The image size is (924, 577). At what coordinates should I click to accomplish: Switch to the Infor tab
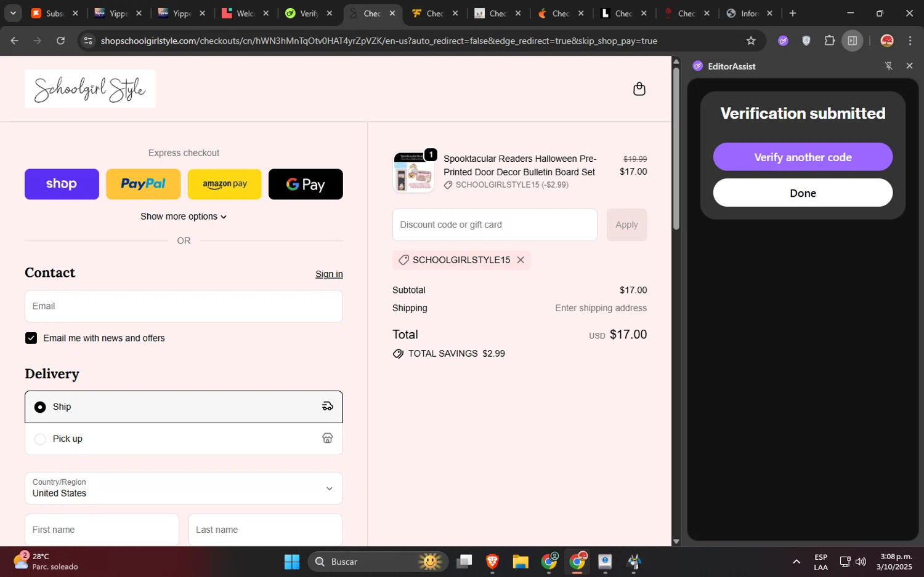(749, 13)
